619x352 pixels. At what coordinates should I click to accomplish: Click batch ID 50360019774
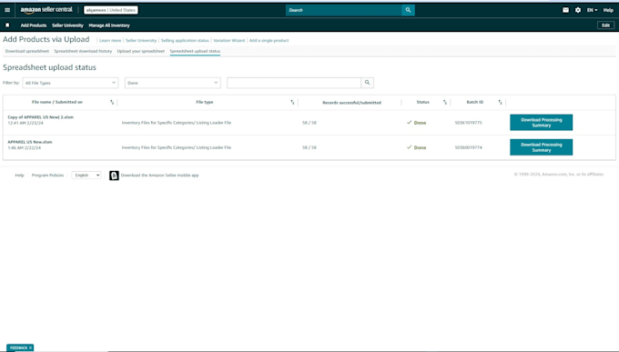pyautogui.click(x=468, y=147)
